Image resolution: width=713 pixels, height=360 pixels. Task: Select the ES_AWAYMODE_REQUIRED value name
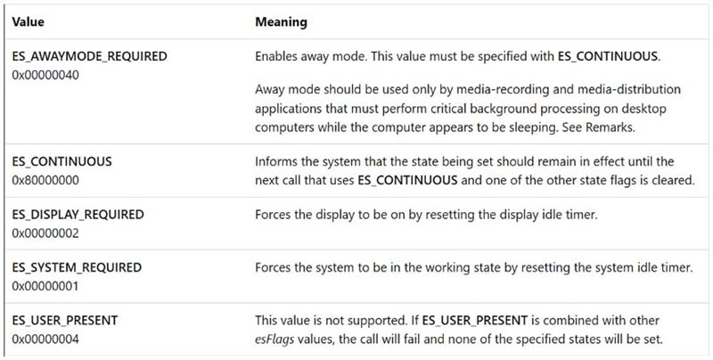[90, 56]
